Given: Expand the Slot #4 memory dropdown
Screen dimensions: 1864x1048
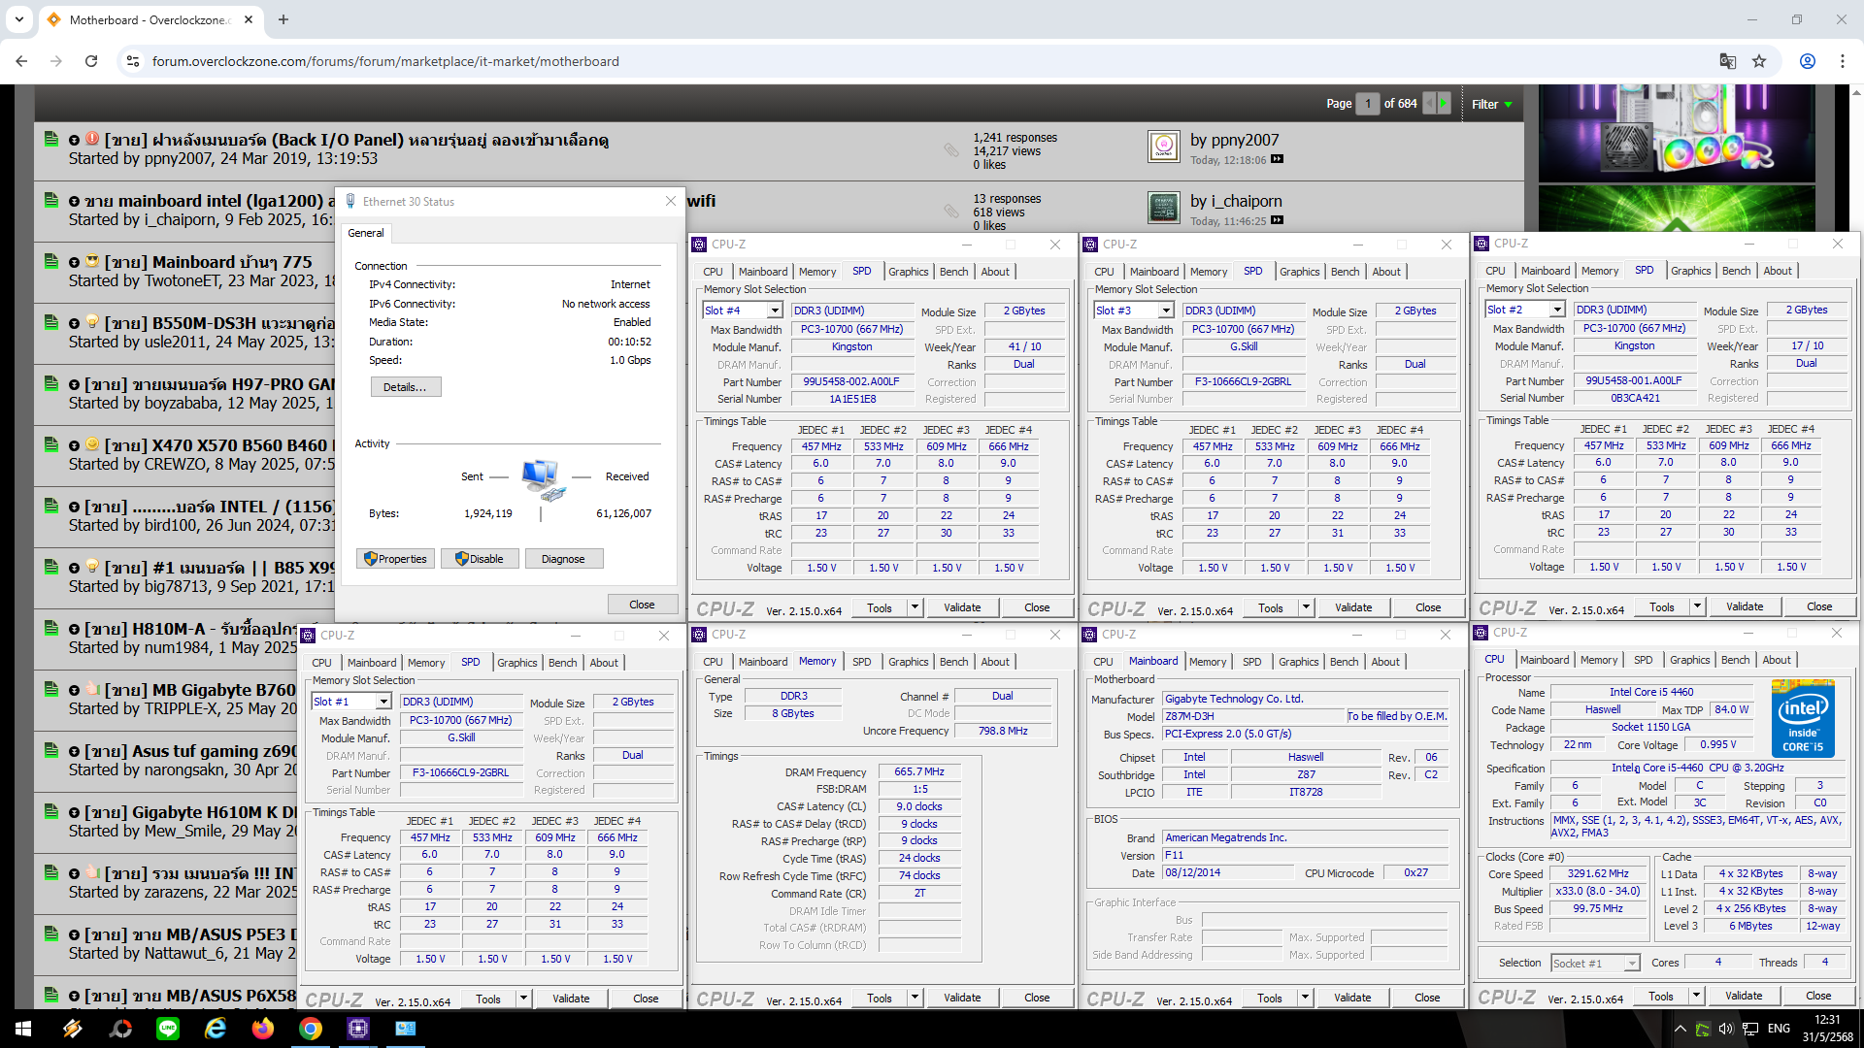Looking at the screenshot, I should click(775, 311).
